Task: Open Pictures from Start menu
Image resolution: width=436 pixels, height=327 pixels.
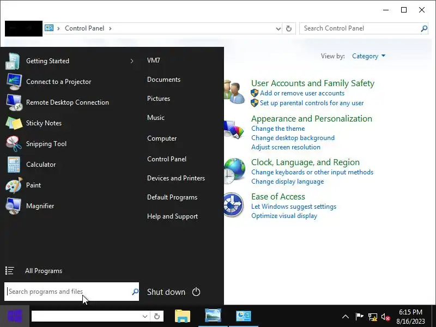Action: (159, 99)
